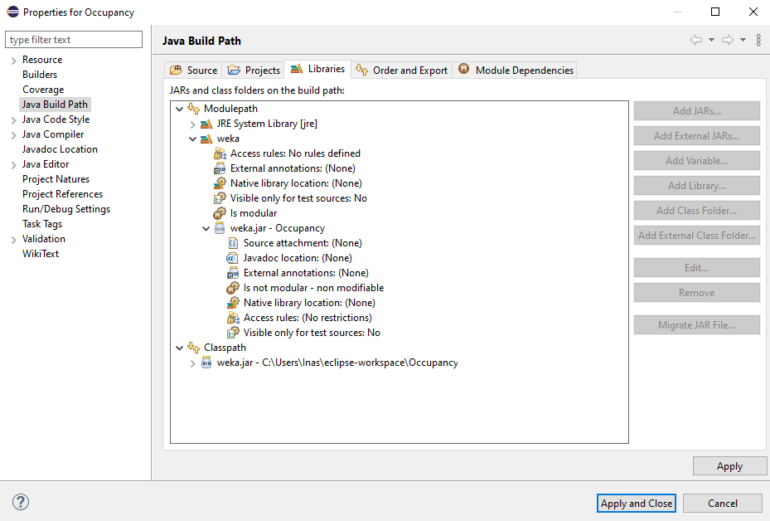This screenshot has height=521, width=770.
Task: Click the forward navigation arrow icon
Action: point(727,40)
